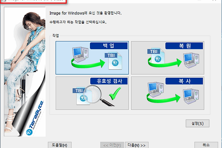This screenshot has height=148, width=222.
Task: Click the TeraByte logo on the side banner
Action: pyautogui.click(x=35, y=118)
